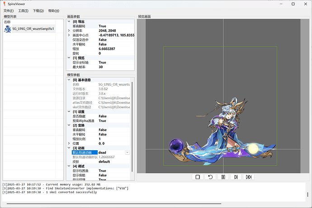
Task: Toggle the 是否隐藏 False value
Action: click(103, 116)
